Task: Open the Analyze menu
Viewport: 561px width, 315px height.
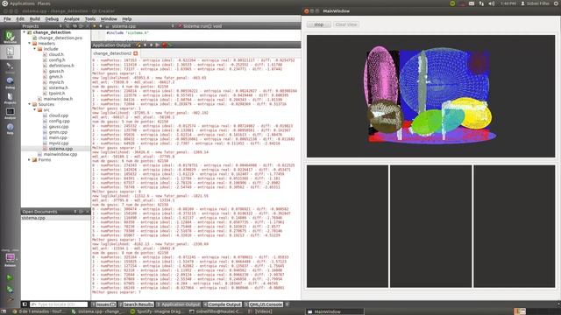Action: tap(72, 19)
